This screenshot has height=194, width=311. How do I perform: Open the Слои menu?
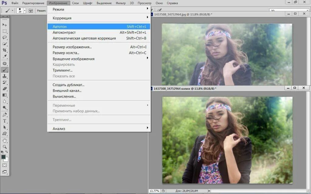[75, 3]
